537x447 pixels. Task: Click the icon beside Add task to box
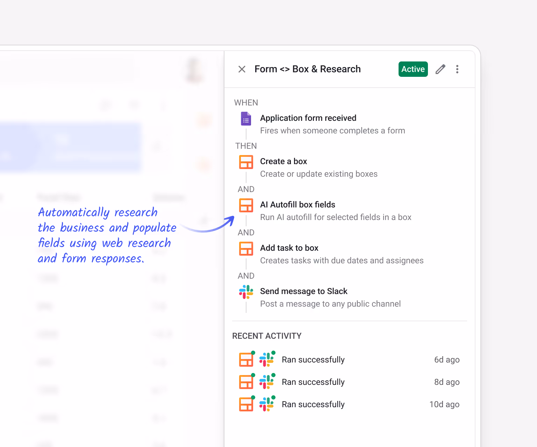click(x=246, y=249)
